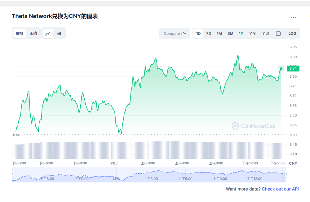Select the 价格 tab

(19, 34)
